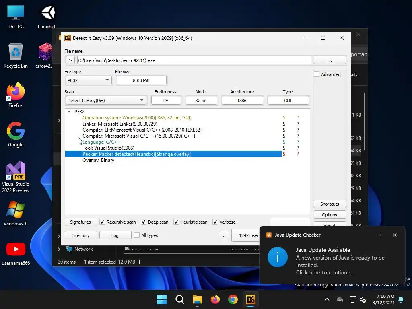This screenshot has width=412, height=309.
Task: Browse for file with the ... button
Action: coord(330,60)
